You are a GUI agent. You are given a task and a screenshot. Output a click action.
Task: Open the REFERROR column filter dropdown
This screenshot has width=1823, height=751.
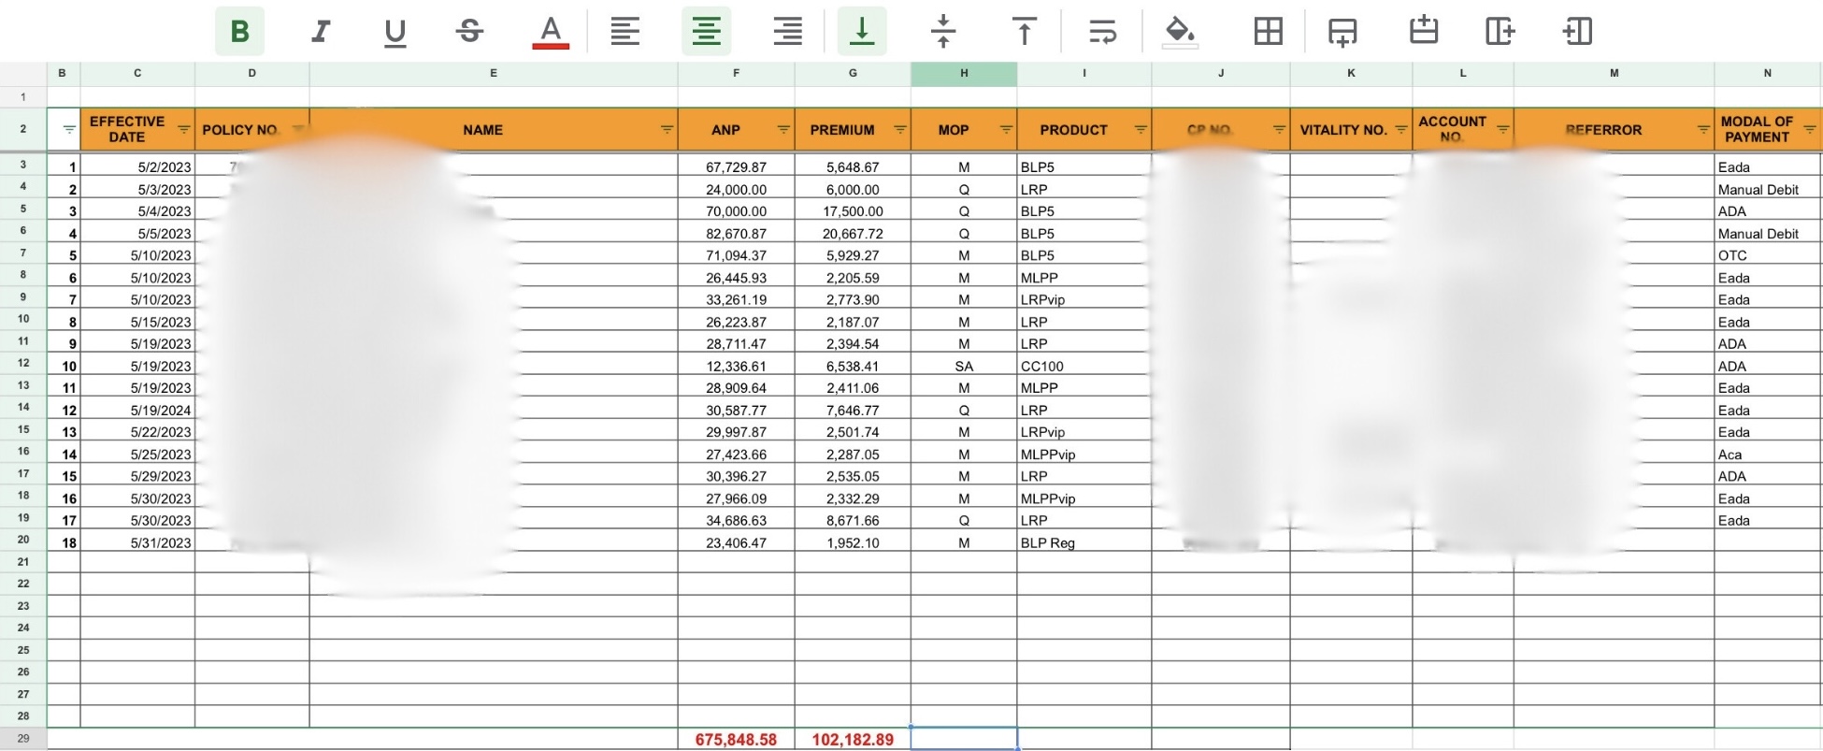pyautogui.click(x=1703, y=130)
